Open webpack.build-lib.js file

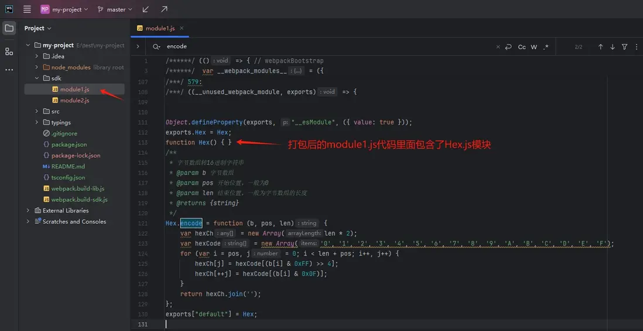[73, 188]
